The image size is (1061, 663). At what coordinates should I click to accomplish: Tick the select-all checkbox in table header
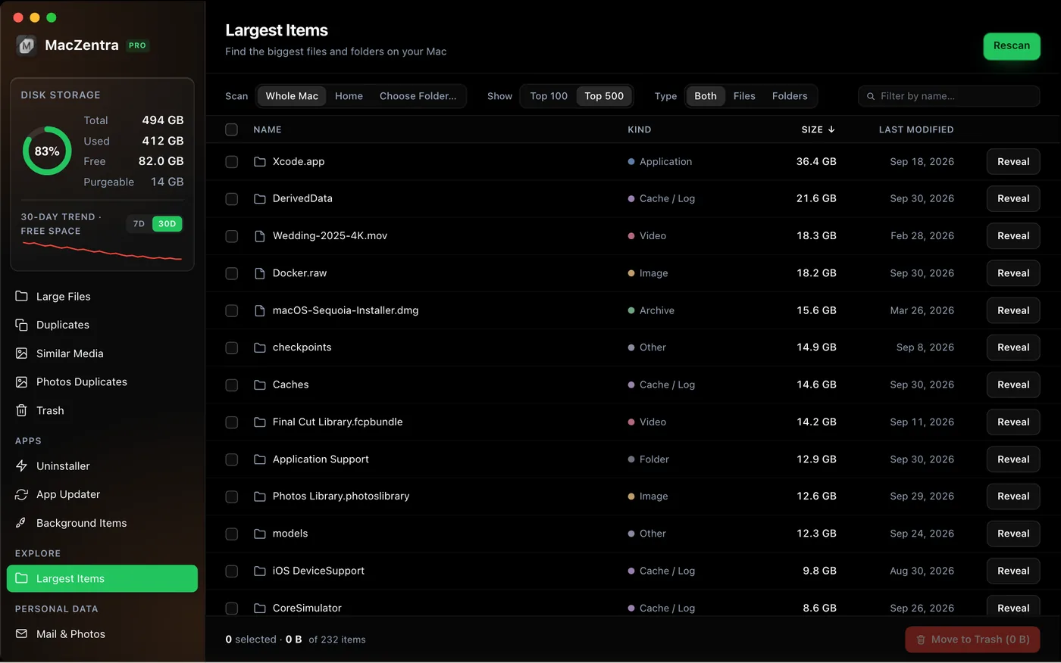click(x=232, y=129)
